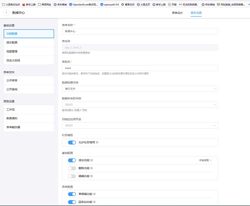Viewport: 250px width, 206px height.
Task: Switch to the 表单设计 tab
Action: 177,13
